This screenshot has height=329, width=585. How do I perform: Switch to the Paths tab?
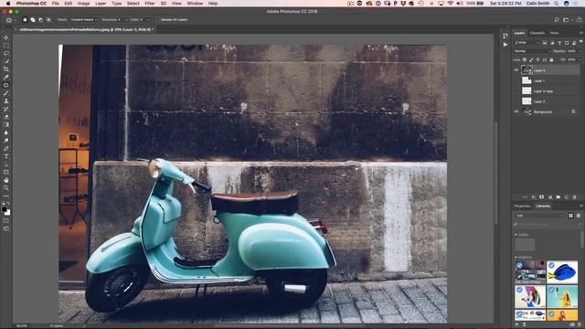555,33
